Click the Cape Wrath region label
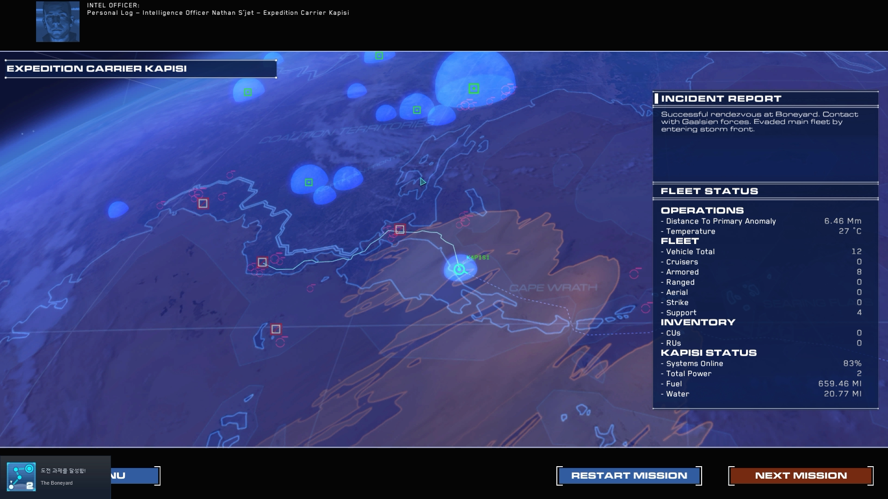The height and width of the screenshot is (499, 888). point(553,288)
